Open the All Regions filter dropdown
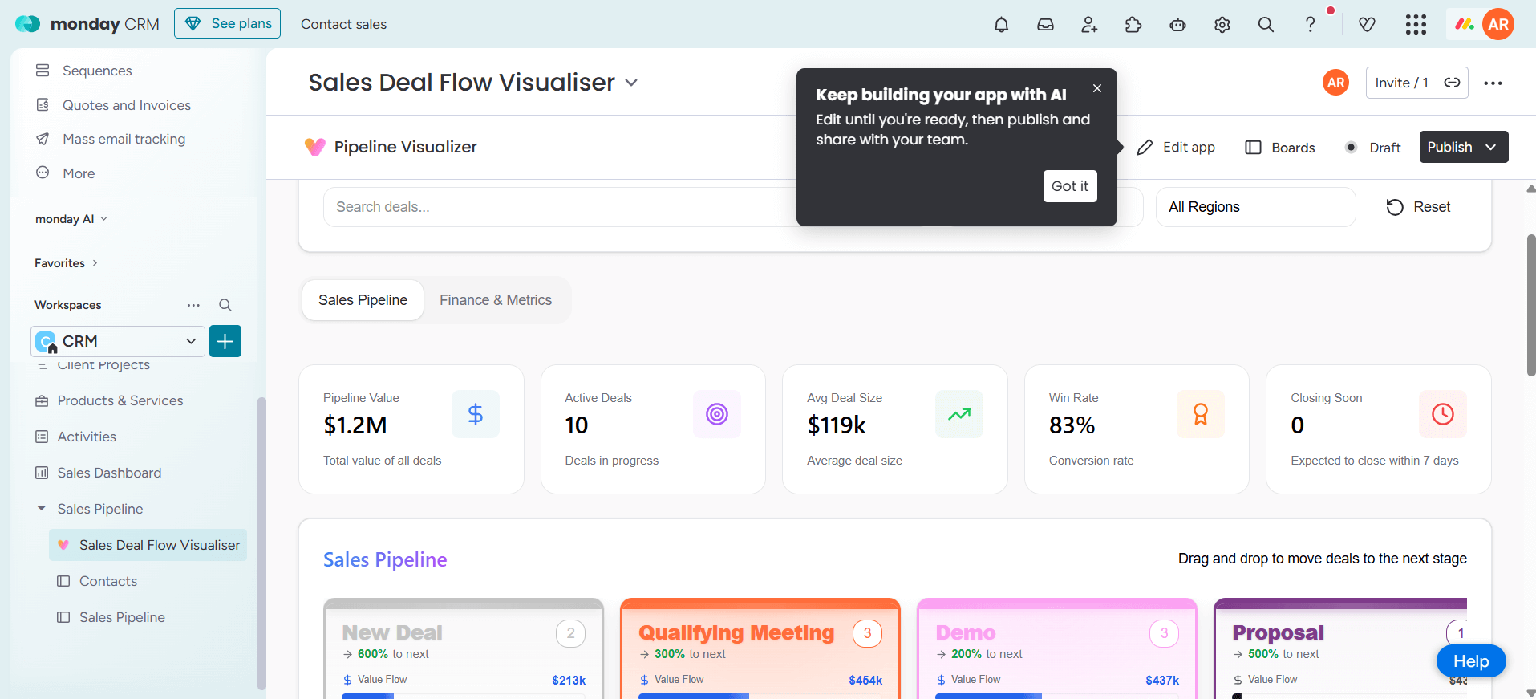Viewport: 1536px width, 699px height. pyautogui.click(x=1255, y=207)
